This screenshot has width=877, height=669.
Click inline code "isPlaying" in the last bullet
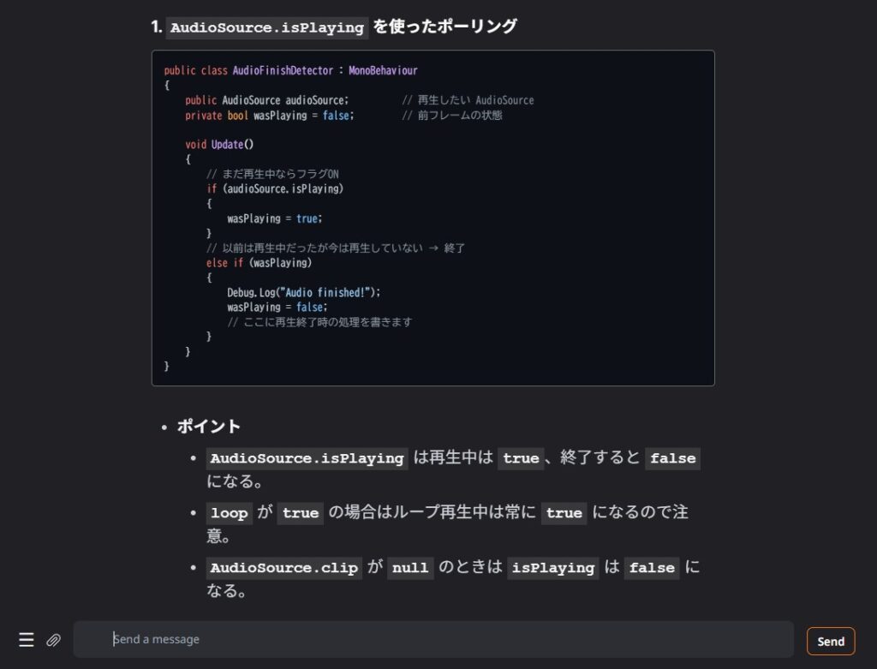coord(553,568)
